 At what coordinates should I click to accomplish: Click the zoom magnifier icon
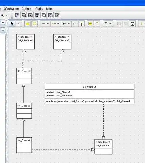tap(2, 15)
